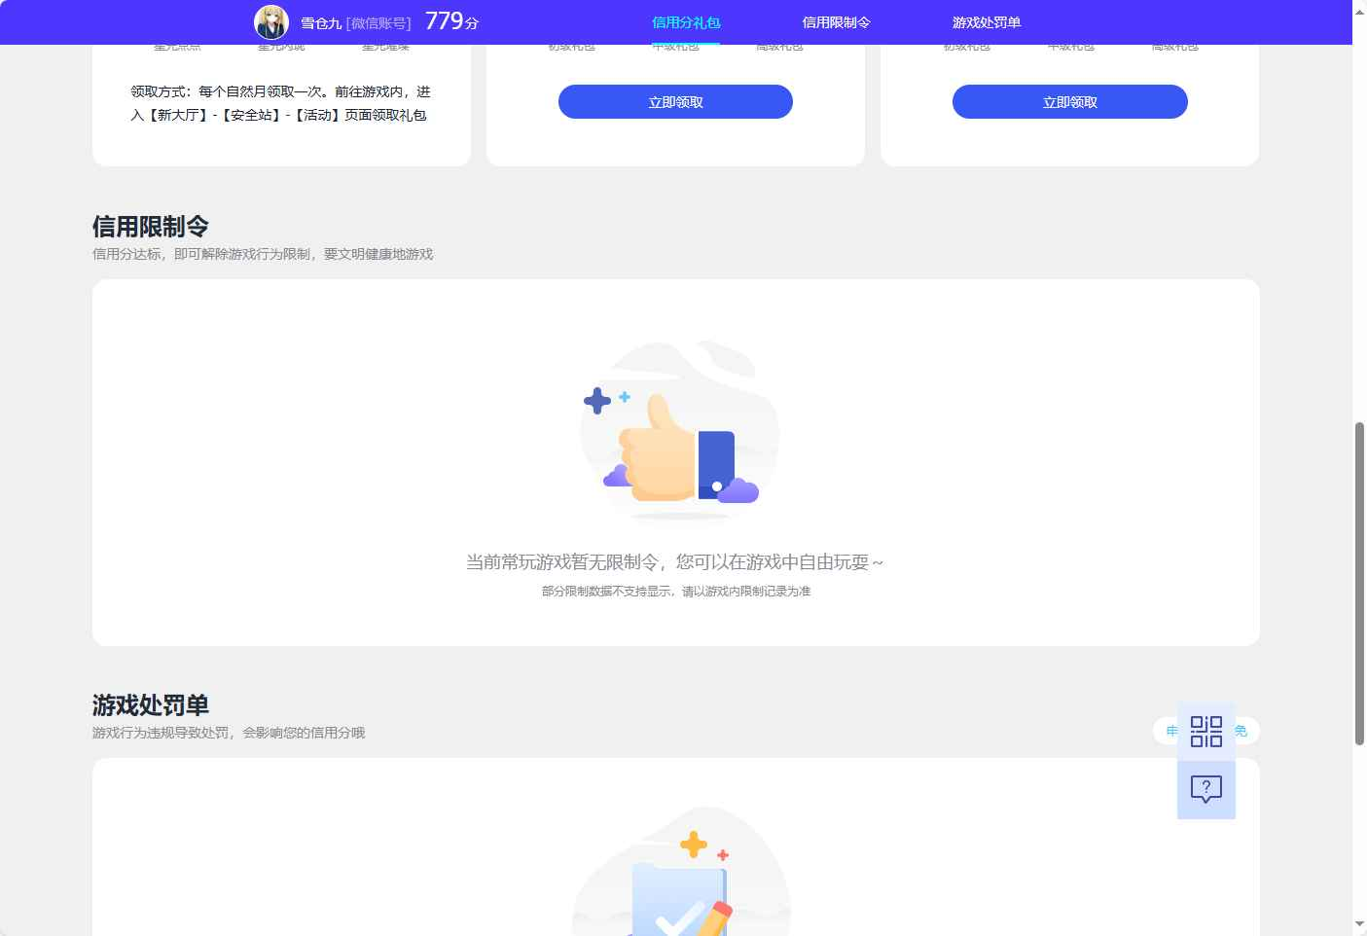Open the QR code panel
This screenshot has width=1367, height=936.
[x=1206, y=731]
